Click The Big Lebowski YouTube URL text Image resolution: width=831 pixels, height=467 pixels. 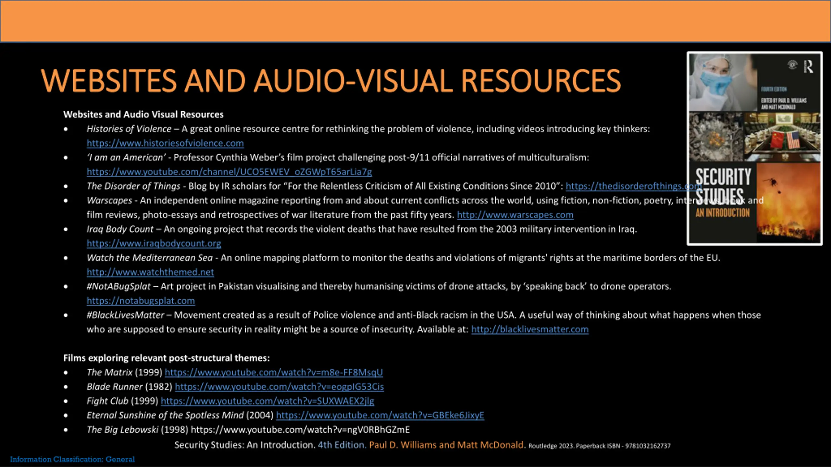point(300,430)
